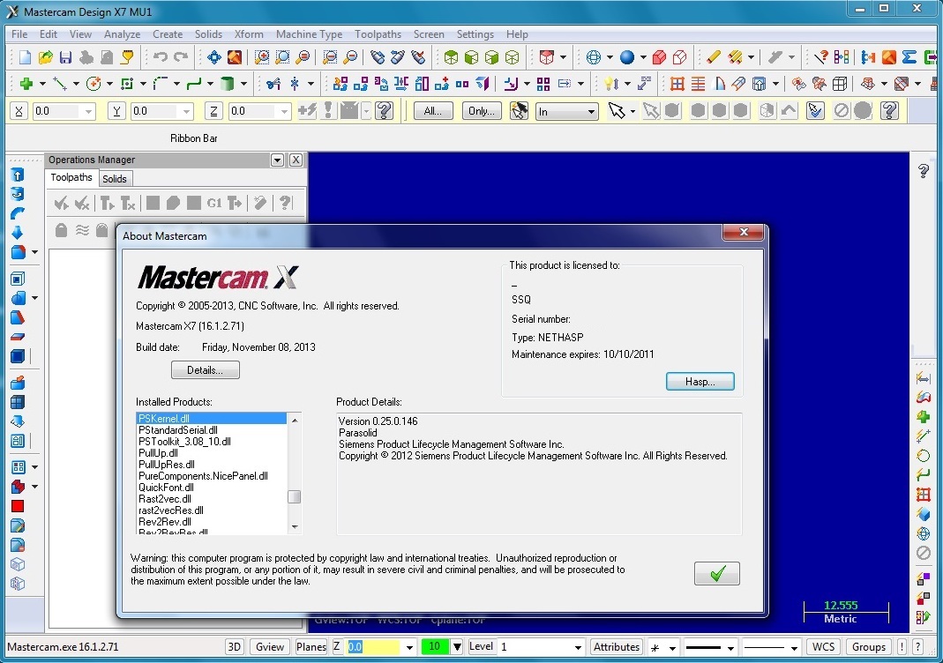The width and height of the screenshot is (943, 663).
Task: Click the Z depth value field in status bar
Action: point(373,647)
